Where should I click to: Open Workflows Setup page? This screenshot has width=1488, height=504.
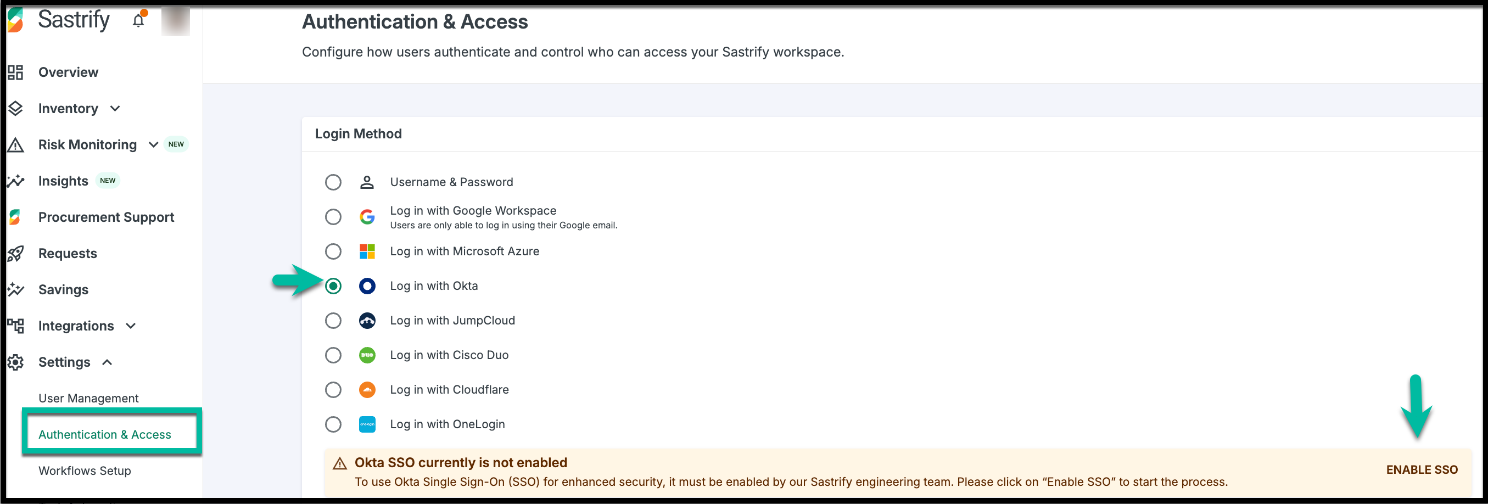(x=85, y=471)
